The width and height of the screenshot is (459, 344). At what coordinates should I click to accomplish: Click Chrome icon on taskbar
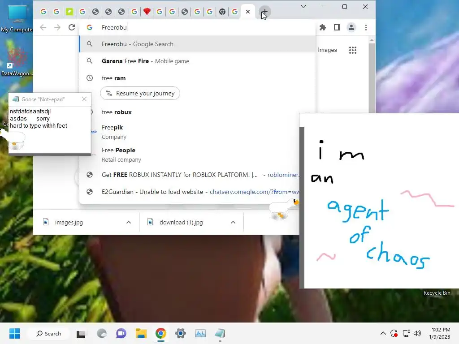point(161,333)
